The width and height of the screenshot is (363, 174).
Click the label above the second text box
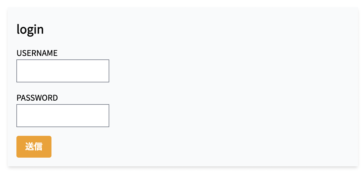[x=37, y=98]
